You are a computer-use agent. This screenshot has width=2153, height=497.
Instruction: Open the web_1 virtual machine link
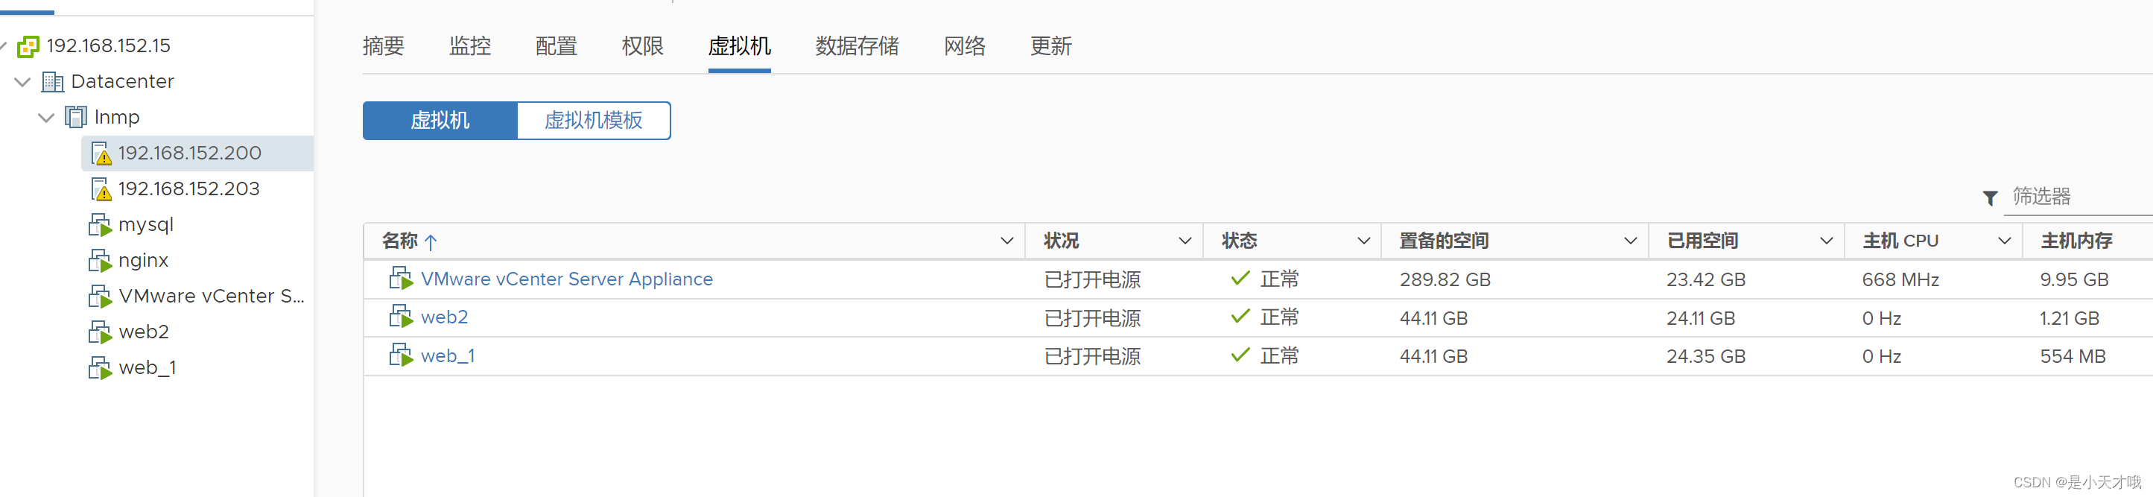[448, 355]
